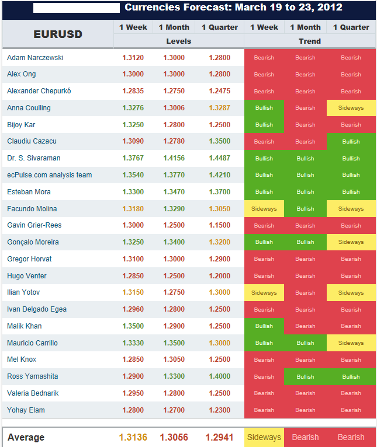Select the 1 Week column under Trend
This screenshot has width=377, height=447.
264,27
